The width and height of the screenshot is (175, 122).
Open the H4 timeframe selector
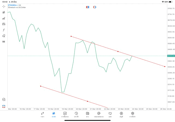(4, 42)
